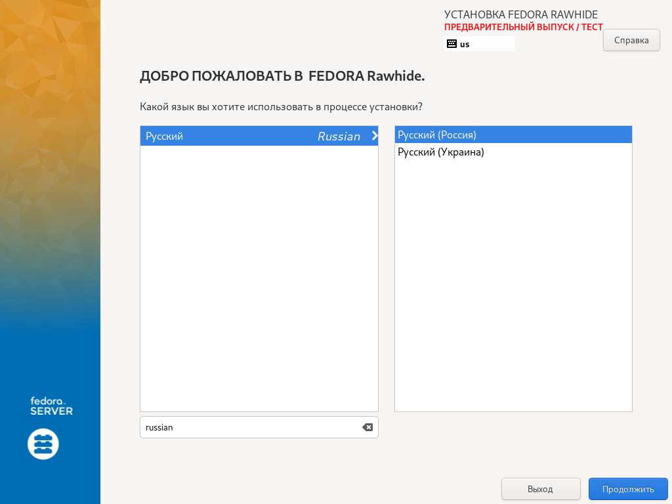Screen dimensions: 672x504
Task: Focus the language search input containing russian
Action: click(259, 427)
